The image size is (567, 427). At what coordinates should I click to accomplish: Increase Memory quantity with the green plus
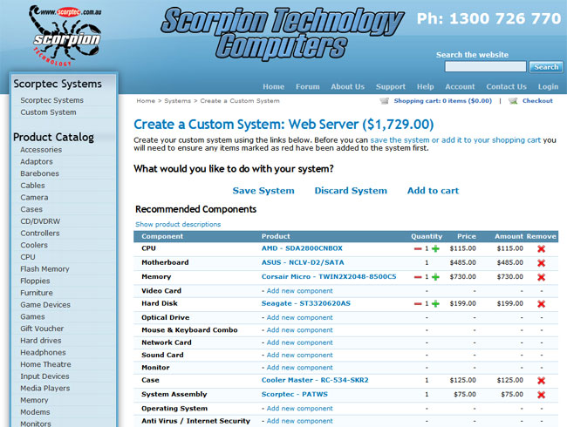tap(436, 277)
